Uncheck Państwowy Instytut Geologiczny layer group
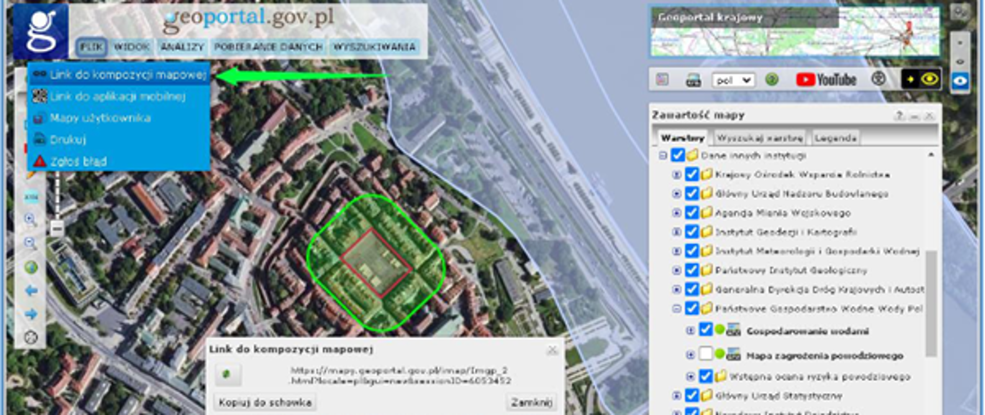Image resolution: width=985 pixels, height=415 pixels. (x=692, y=270)
